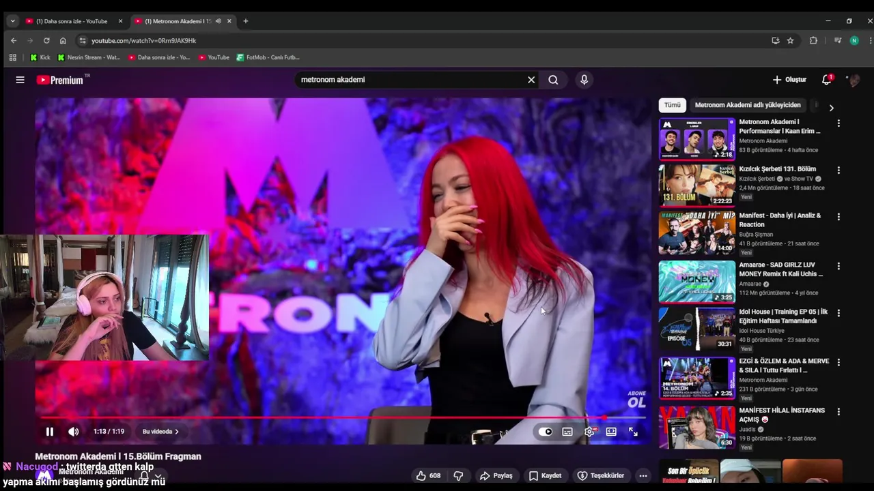Mute audio on Metronom Akademi tab
This screenshot has width=874, height=491.
coord(218,21)
